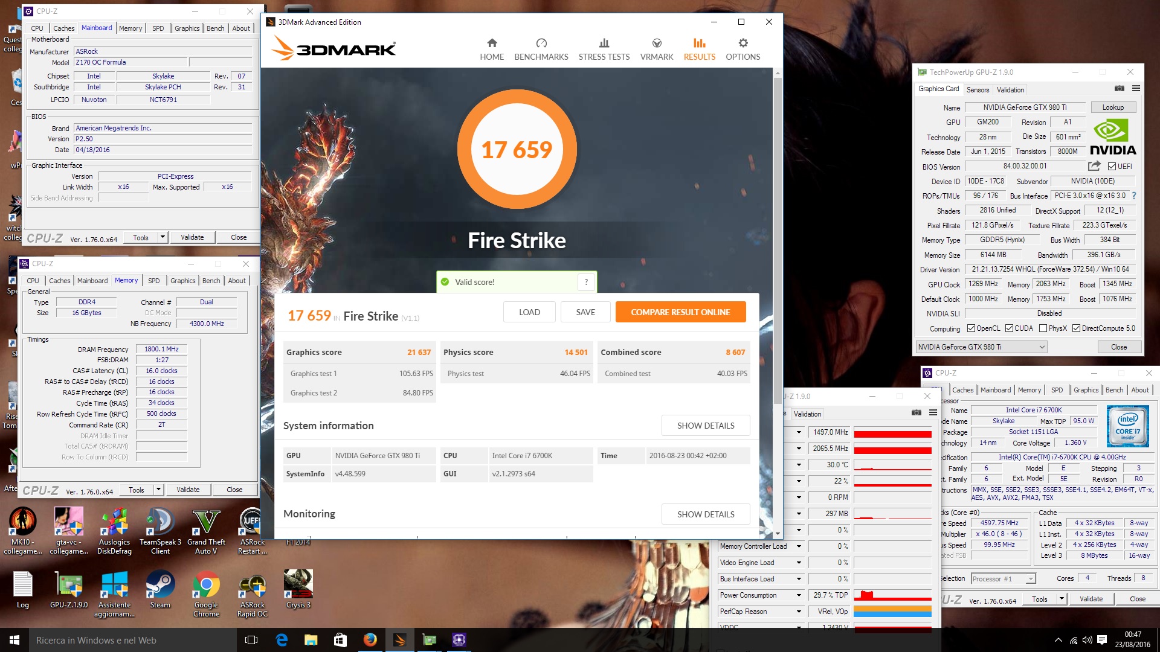Open Caches tab in CPU-Z CPU window

tap(962, 390)
